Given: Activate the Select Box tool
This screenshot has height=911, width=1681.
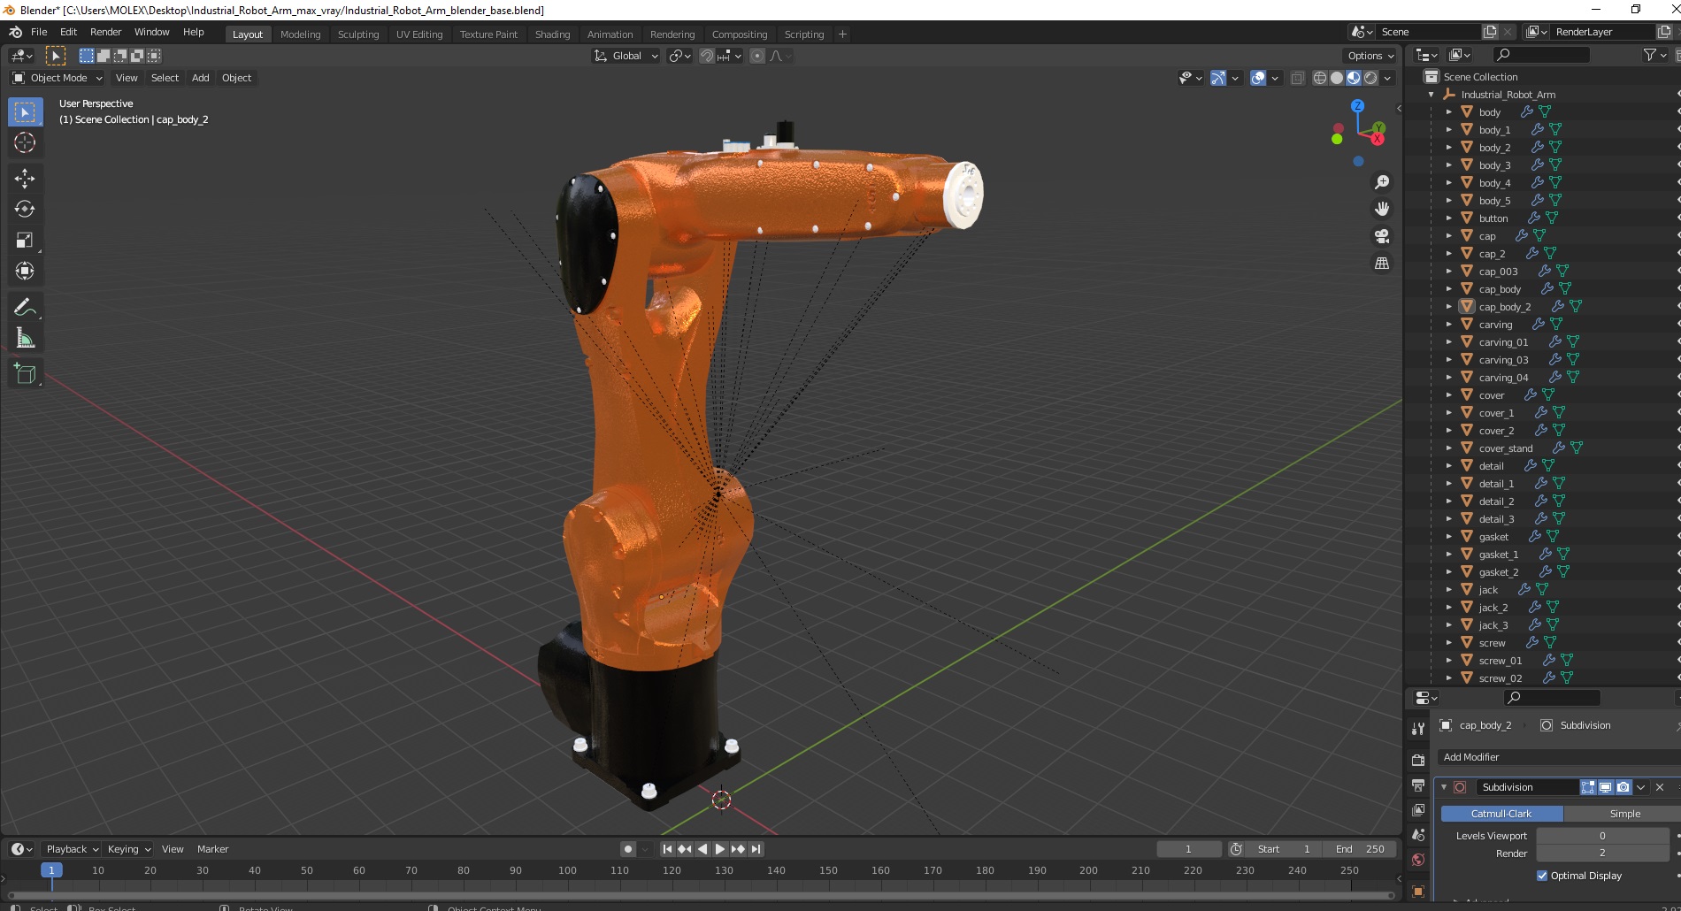Looking at the screenshot, I should pyautogui.click(x=25, y=111).
